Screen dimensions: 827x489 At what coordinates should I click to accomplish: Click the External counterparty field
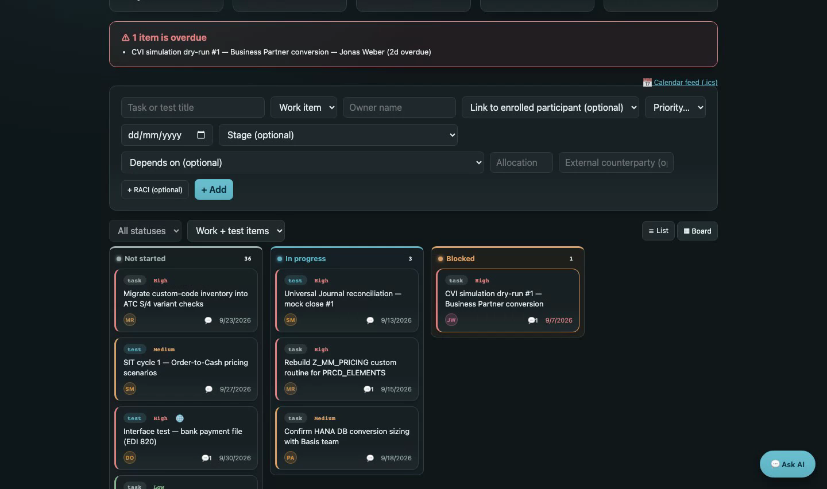click(x=616, y=162)
